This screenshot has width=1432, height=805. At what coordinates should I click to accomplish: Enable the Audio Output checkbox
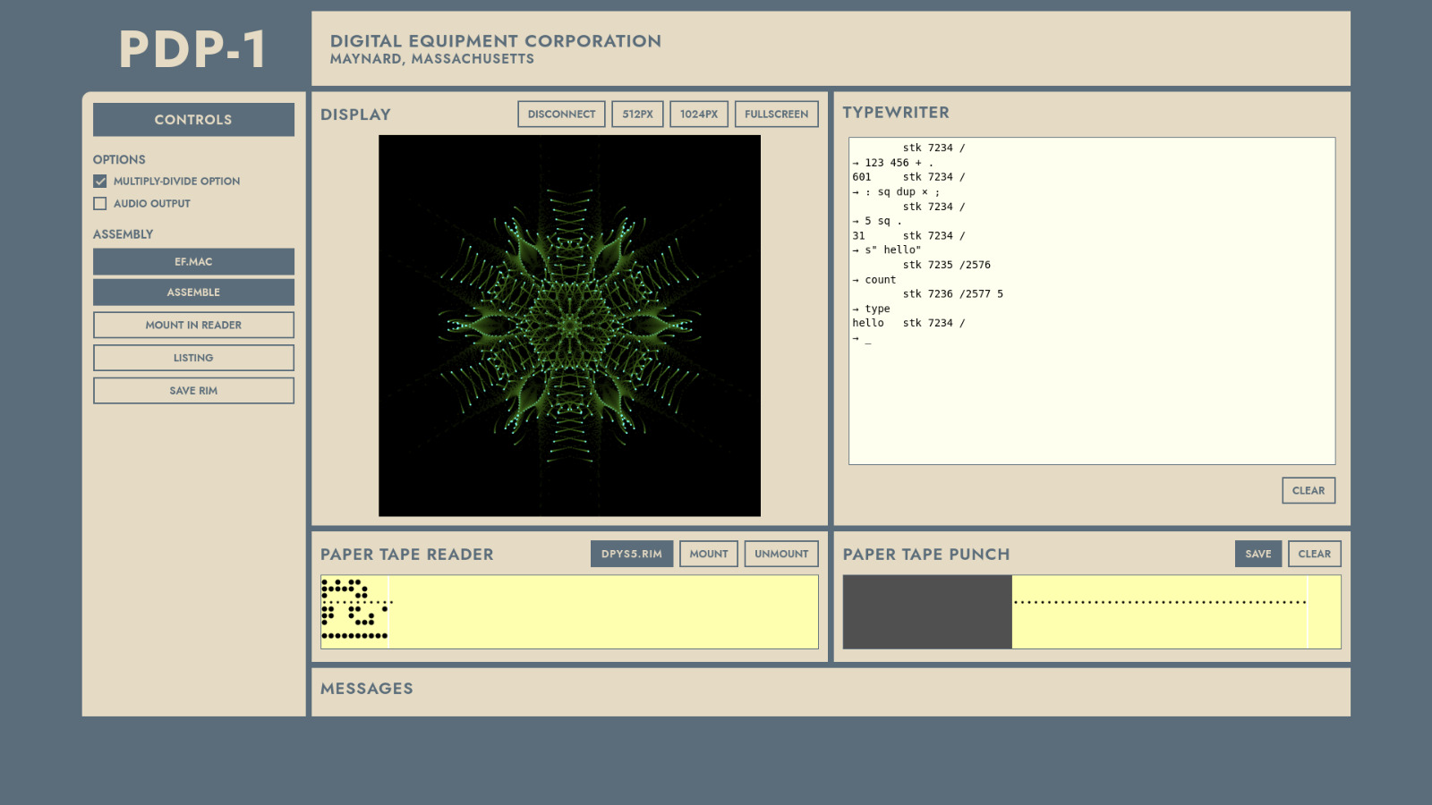click(100, 204)
